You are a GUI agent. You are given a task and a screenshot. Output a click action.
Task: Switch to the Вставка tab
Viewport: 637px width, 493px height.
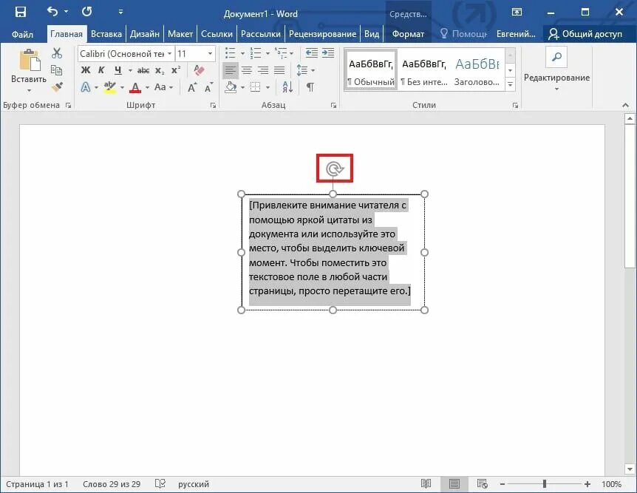(106, 34)
